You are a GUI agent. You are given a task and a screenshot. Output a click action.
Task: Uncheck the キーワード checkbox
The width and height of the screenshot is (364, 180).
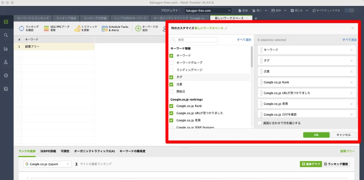[x=171, y=56]
